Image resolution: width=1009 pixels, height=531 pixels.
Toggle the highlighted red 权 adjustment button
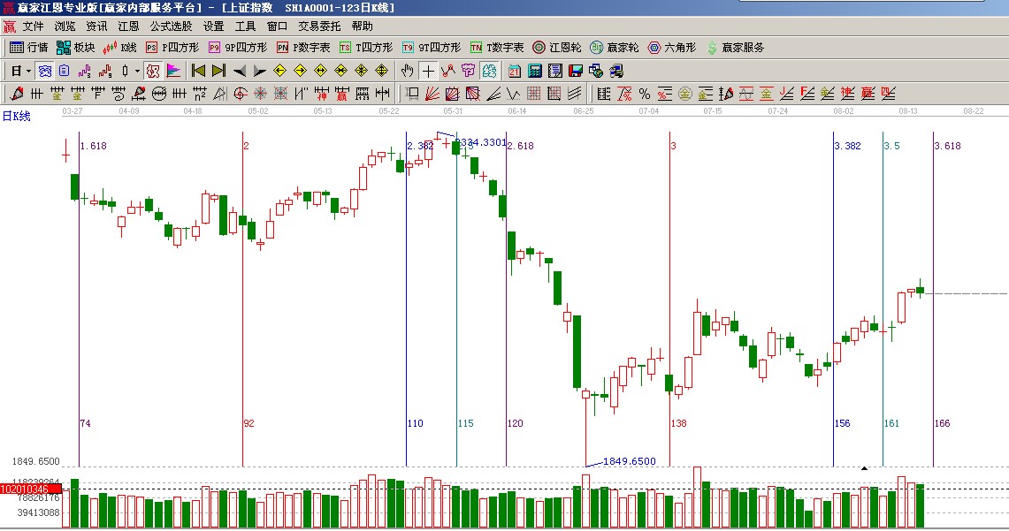(x=153, y=71)
